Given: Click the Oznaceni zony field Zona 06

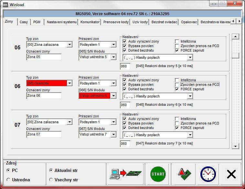Looking at the screenshot, I should click(x=44, y=96).
